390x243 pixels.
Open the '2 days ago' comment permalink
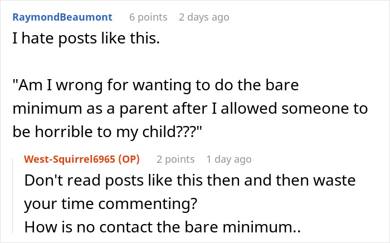tap(204, 17)
